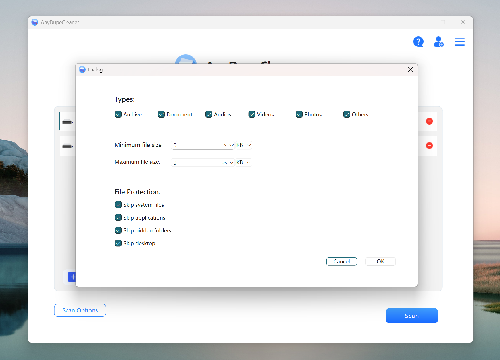Increase minimum file size with up arrow
Image resolution: width=500 pixels, height=360 pixels.
point(225,146)
